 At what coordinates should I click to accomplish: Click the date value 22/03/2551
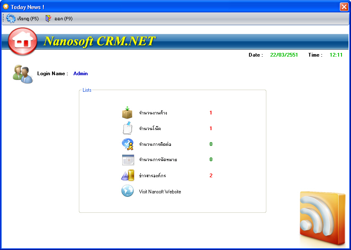[x=284, y=55]
